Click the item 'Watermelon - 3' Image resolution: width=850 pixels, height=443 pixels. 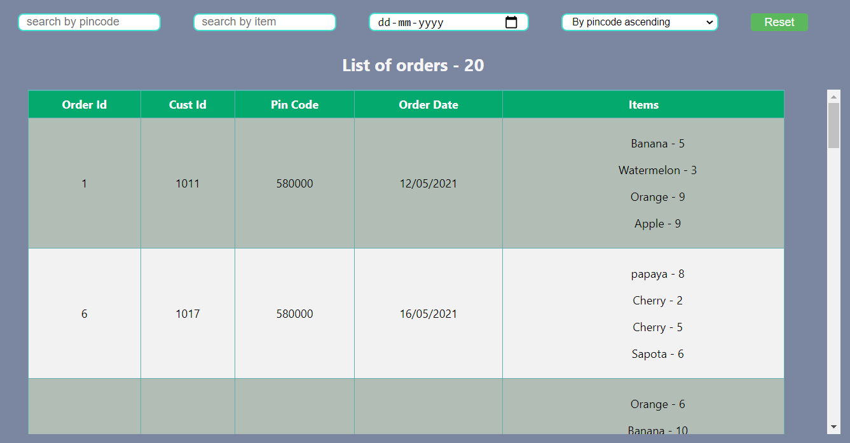click(x=657, y=170)
